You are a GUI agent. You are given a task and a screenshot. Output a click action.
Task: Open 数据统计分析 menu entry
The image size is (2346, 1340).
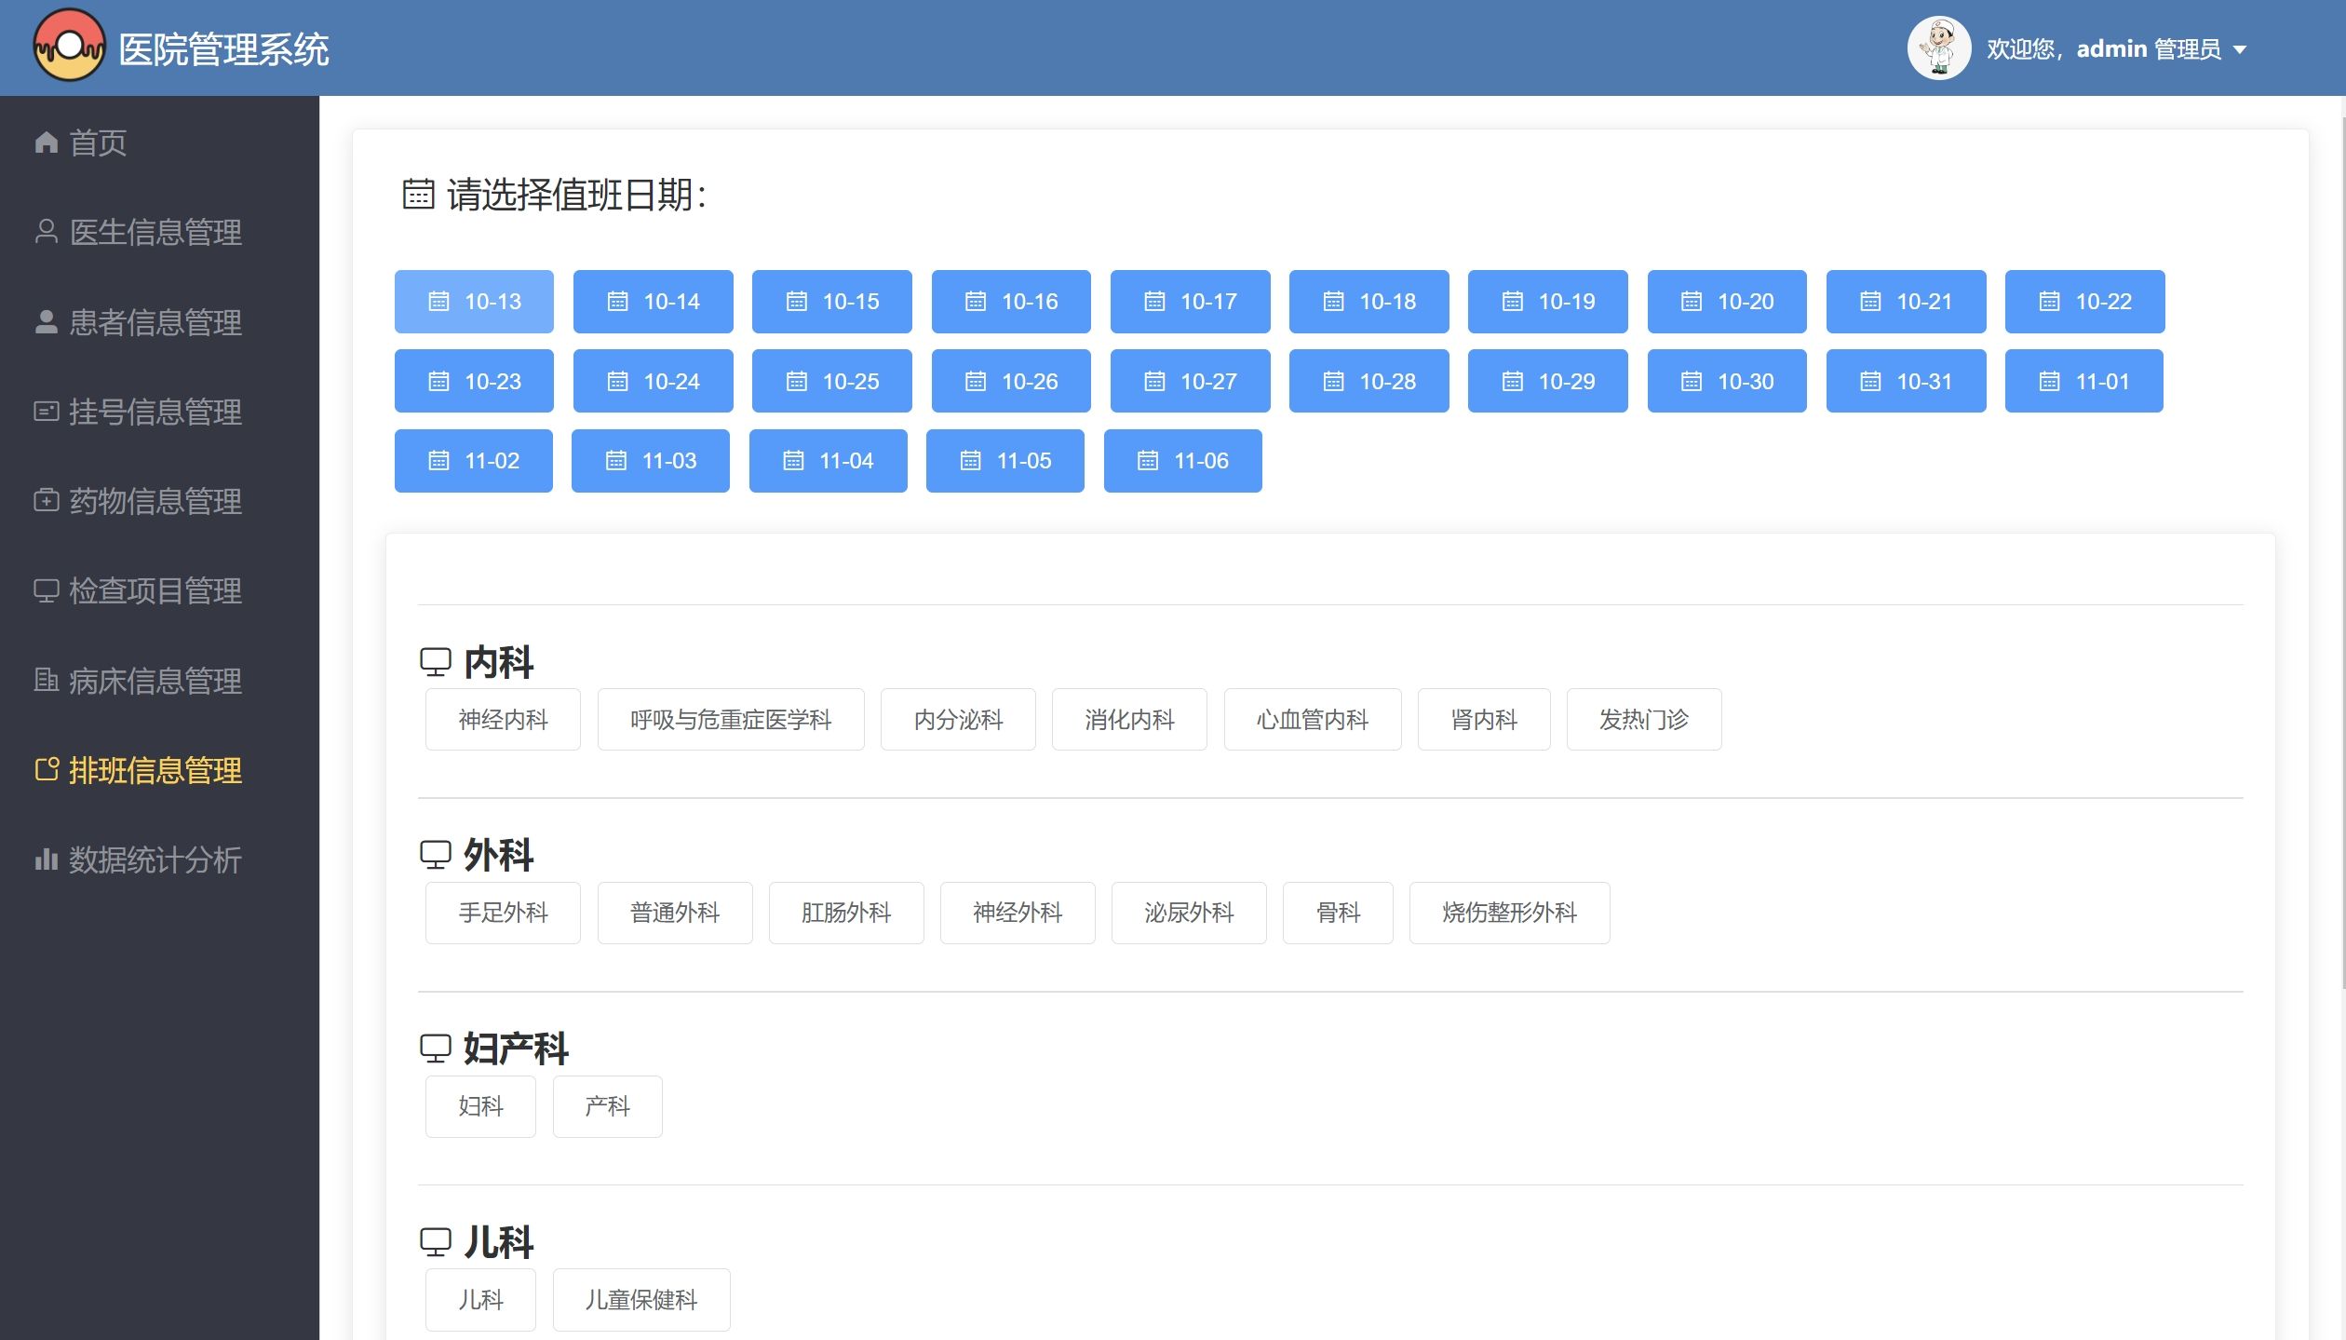(x=159, y=859)
